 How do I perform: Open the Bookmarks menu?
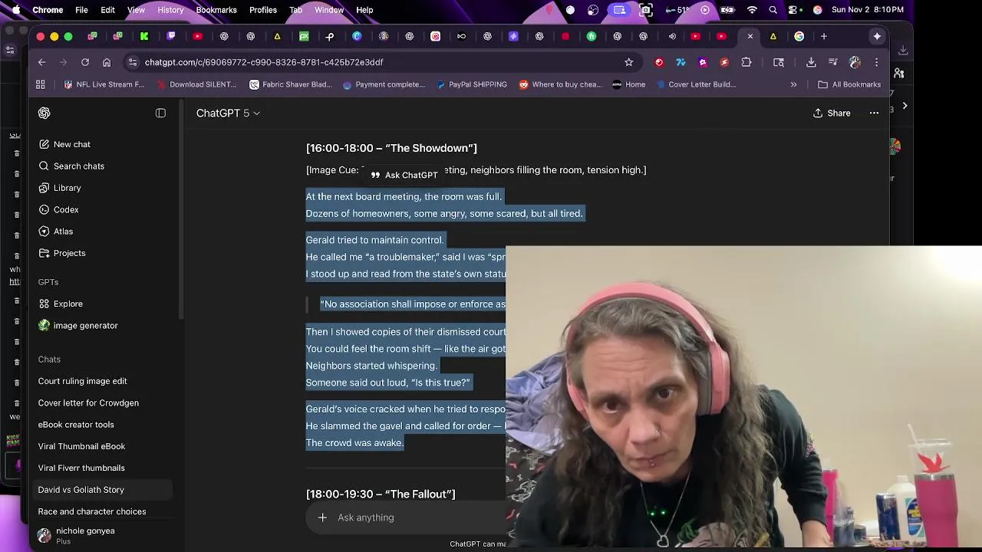216,10
